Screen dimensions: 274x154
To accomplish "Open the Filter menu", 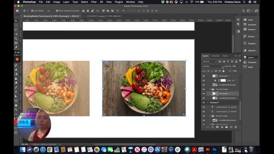I will pyautogui.click(x=94, y=2).
